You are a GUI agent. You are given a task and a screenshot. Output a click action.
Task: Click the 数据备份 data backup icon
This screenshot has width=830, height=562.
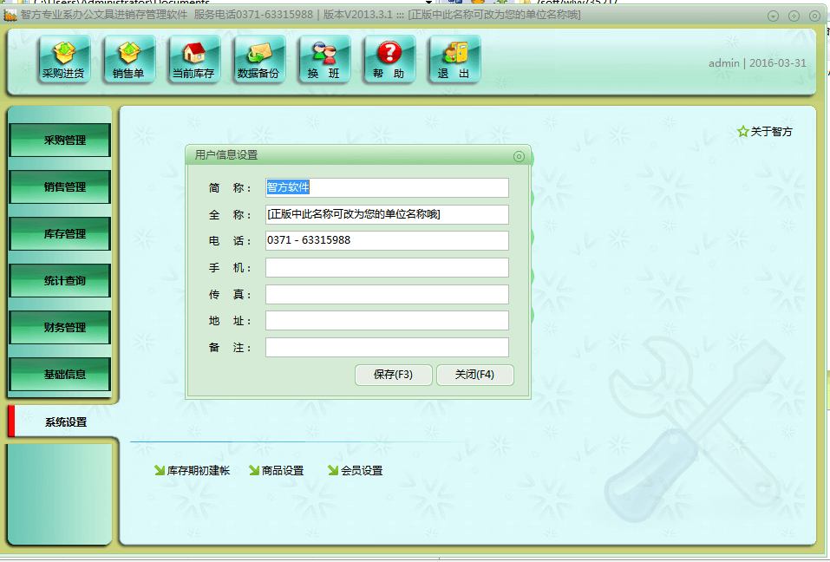[258, 59]
